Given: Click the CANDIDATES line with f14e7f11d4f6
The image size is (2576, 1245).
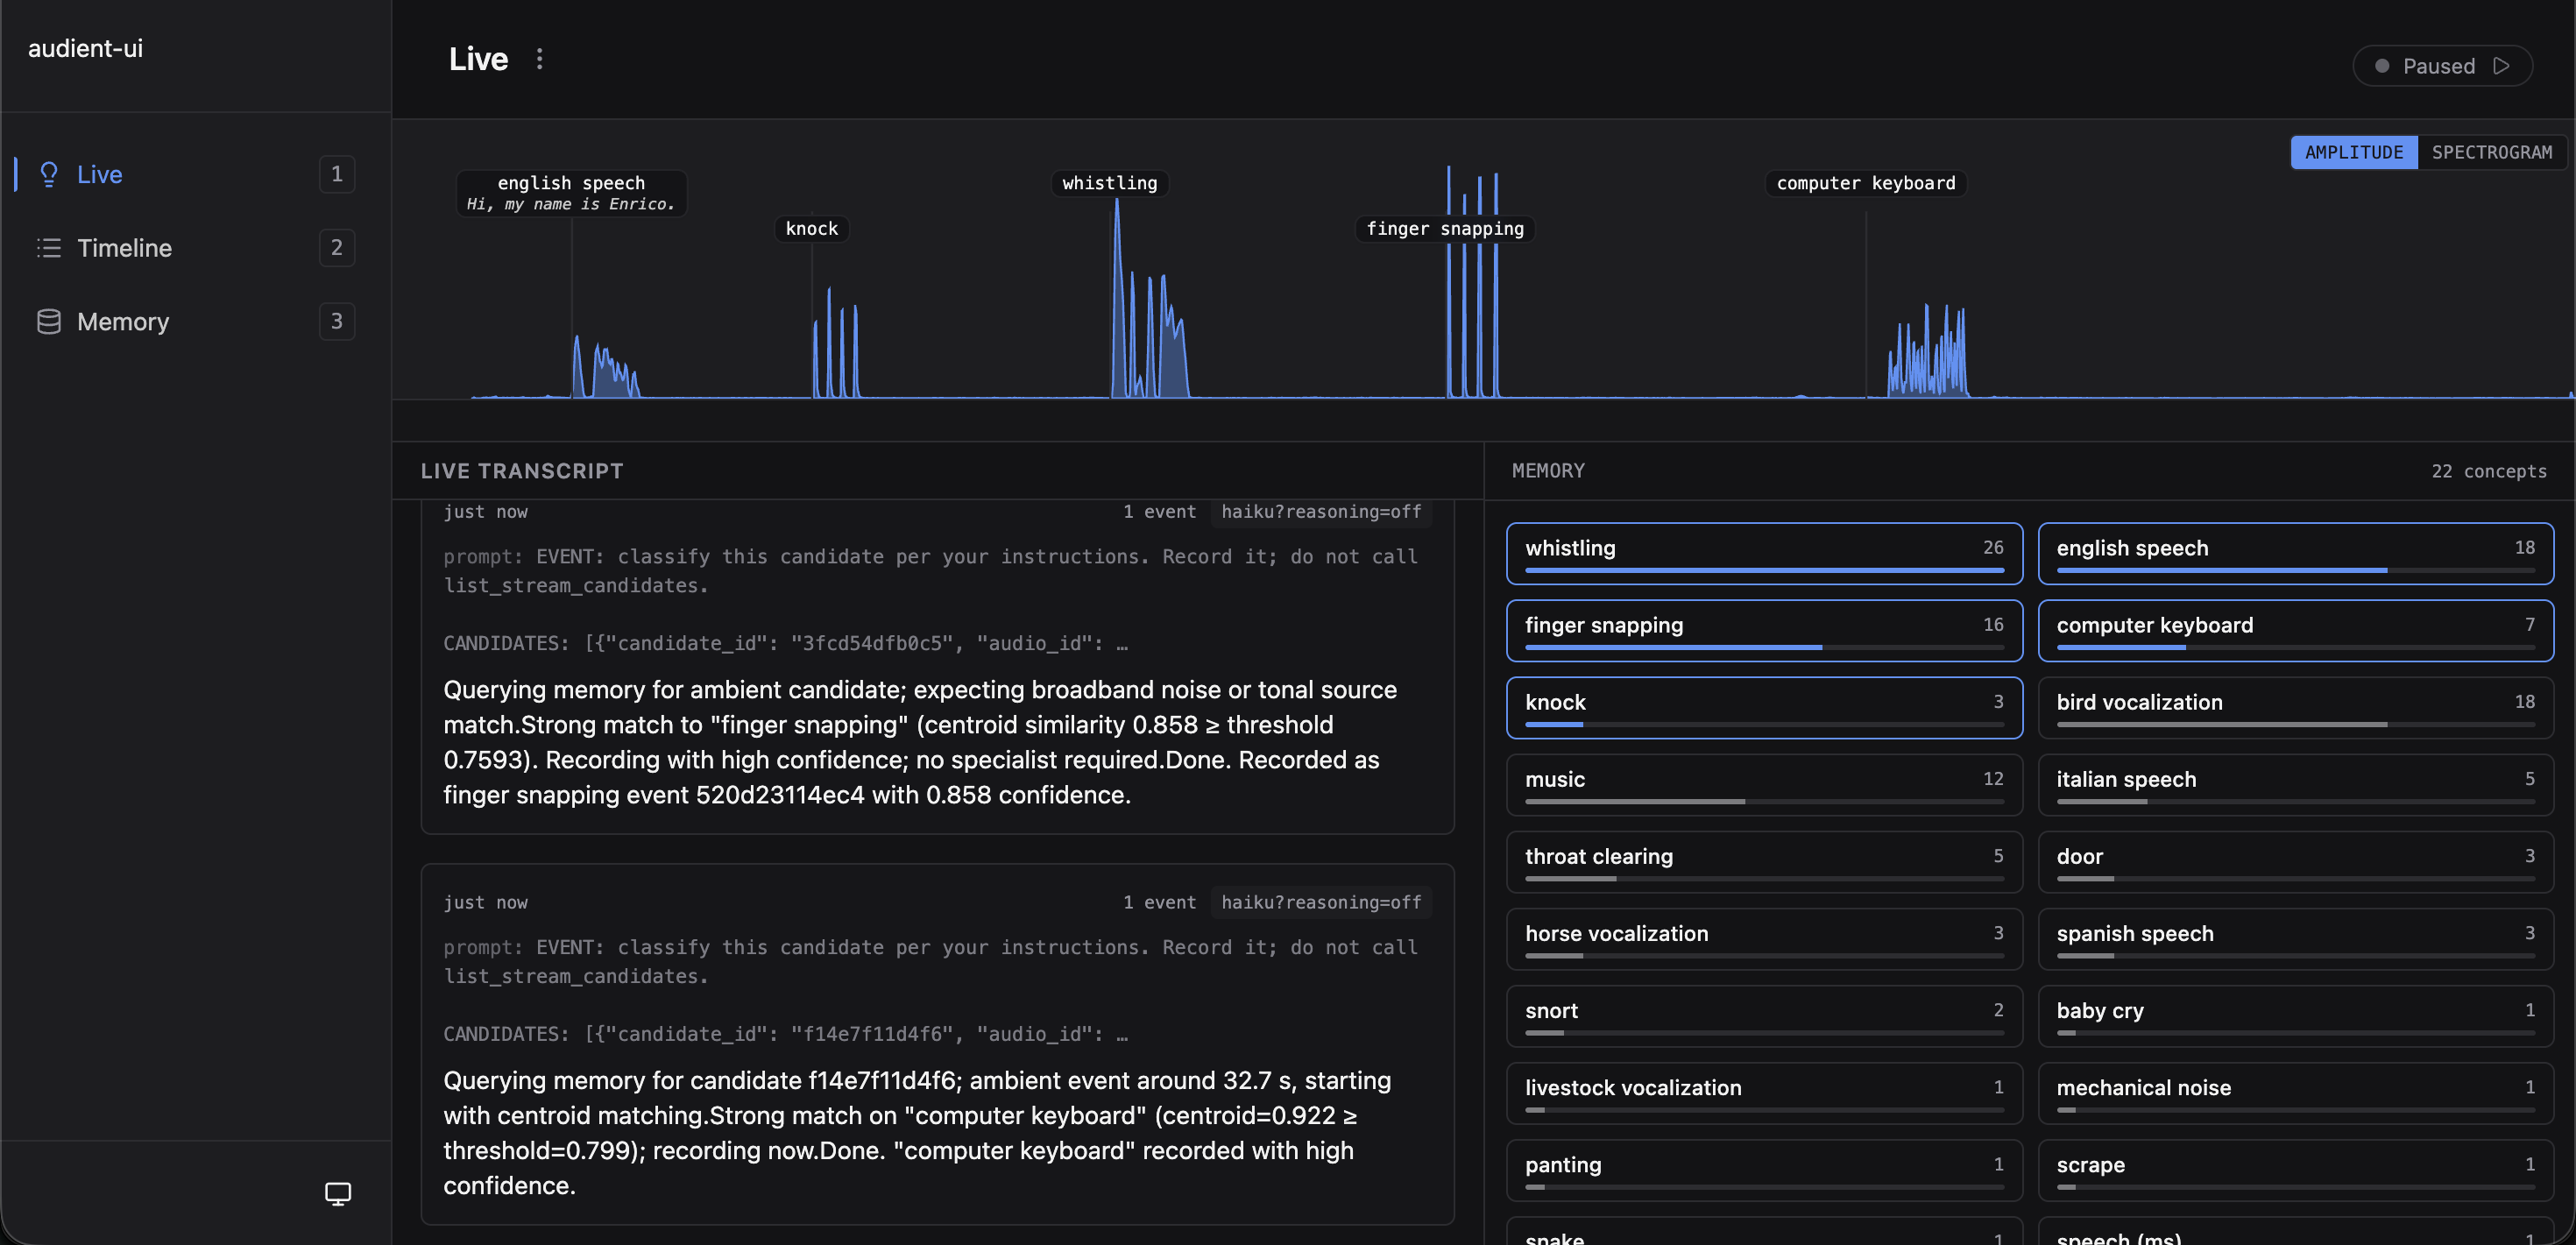Looking at the screenshot, I should [x=785, y=1034].
